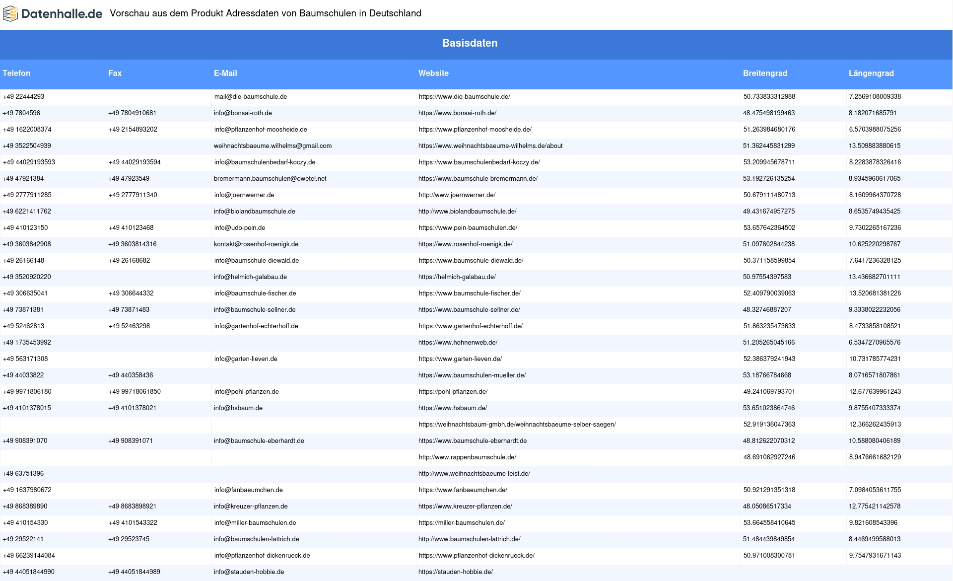Screen dimensions: 953x581
Task: Select email info@joernwerner.de
Action: (244, 195)
